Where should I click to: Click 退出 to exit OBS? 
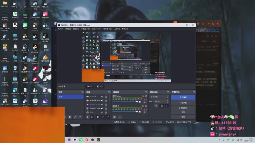pyautogui.click(x=183, y=117)
